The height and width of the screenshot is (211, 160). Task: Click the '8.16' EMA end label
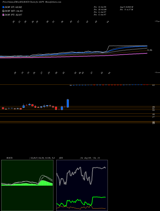(x=150, y=50)
